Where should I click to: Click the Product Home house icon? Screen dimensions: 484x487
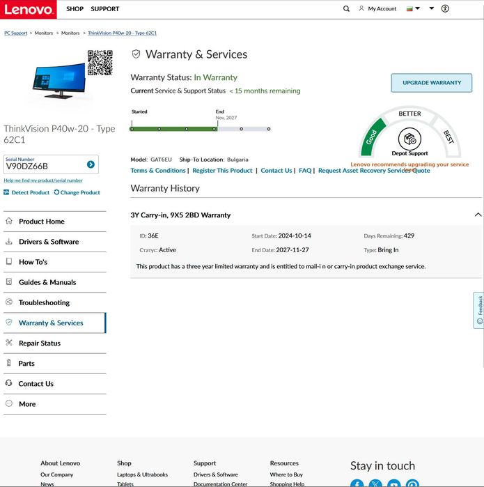coord(9,221)
